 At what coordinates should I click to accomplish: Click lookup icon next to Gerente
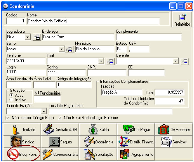click(184, 61)
